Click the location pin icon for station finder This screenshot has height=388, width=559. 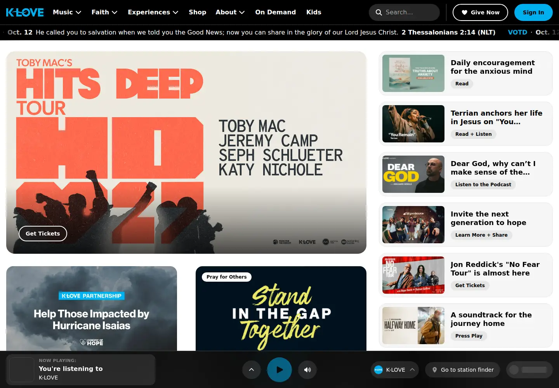[434, 370]
